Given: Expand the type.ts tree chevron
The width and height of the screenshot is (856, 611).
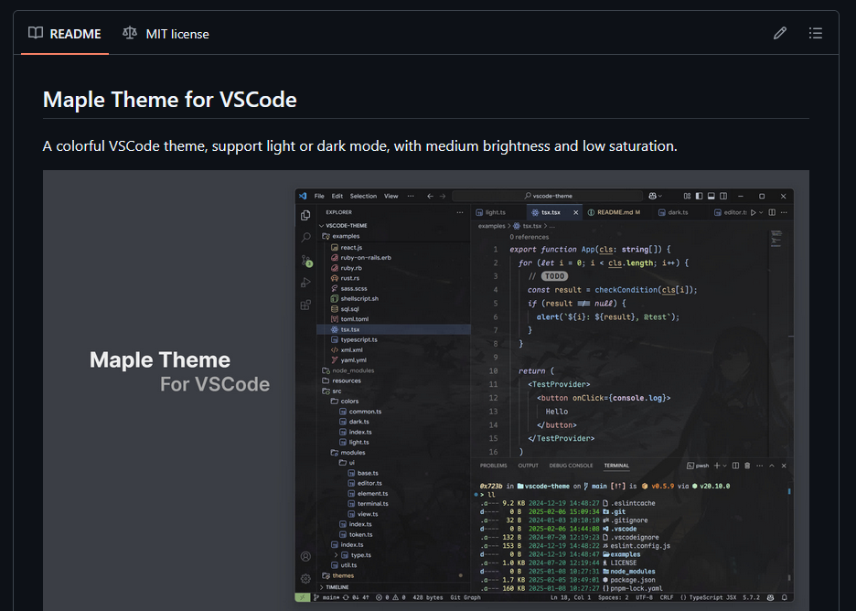Looking at the screenshot, I should coord(337,555).
